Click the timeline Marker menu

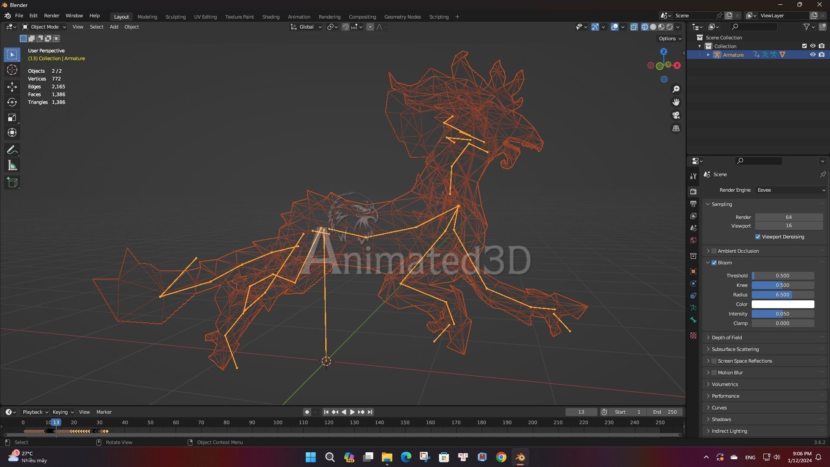(x=104, y=412)
